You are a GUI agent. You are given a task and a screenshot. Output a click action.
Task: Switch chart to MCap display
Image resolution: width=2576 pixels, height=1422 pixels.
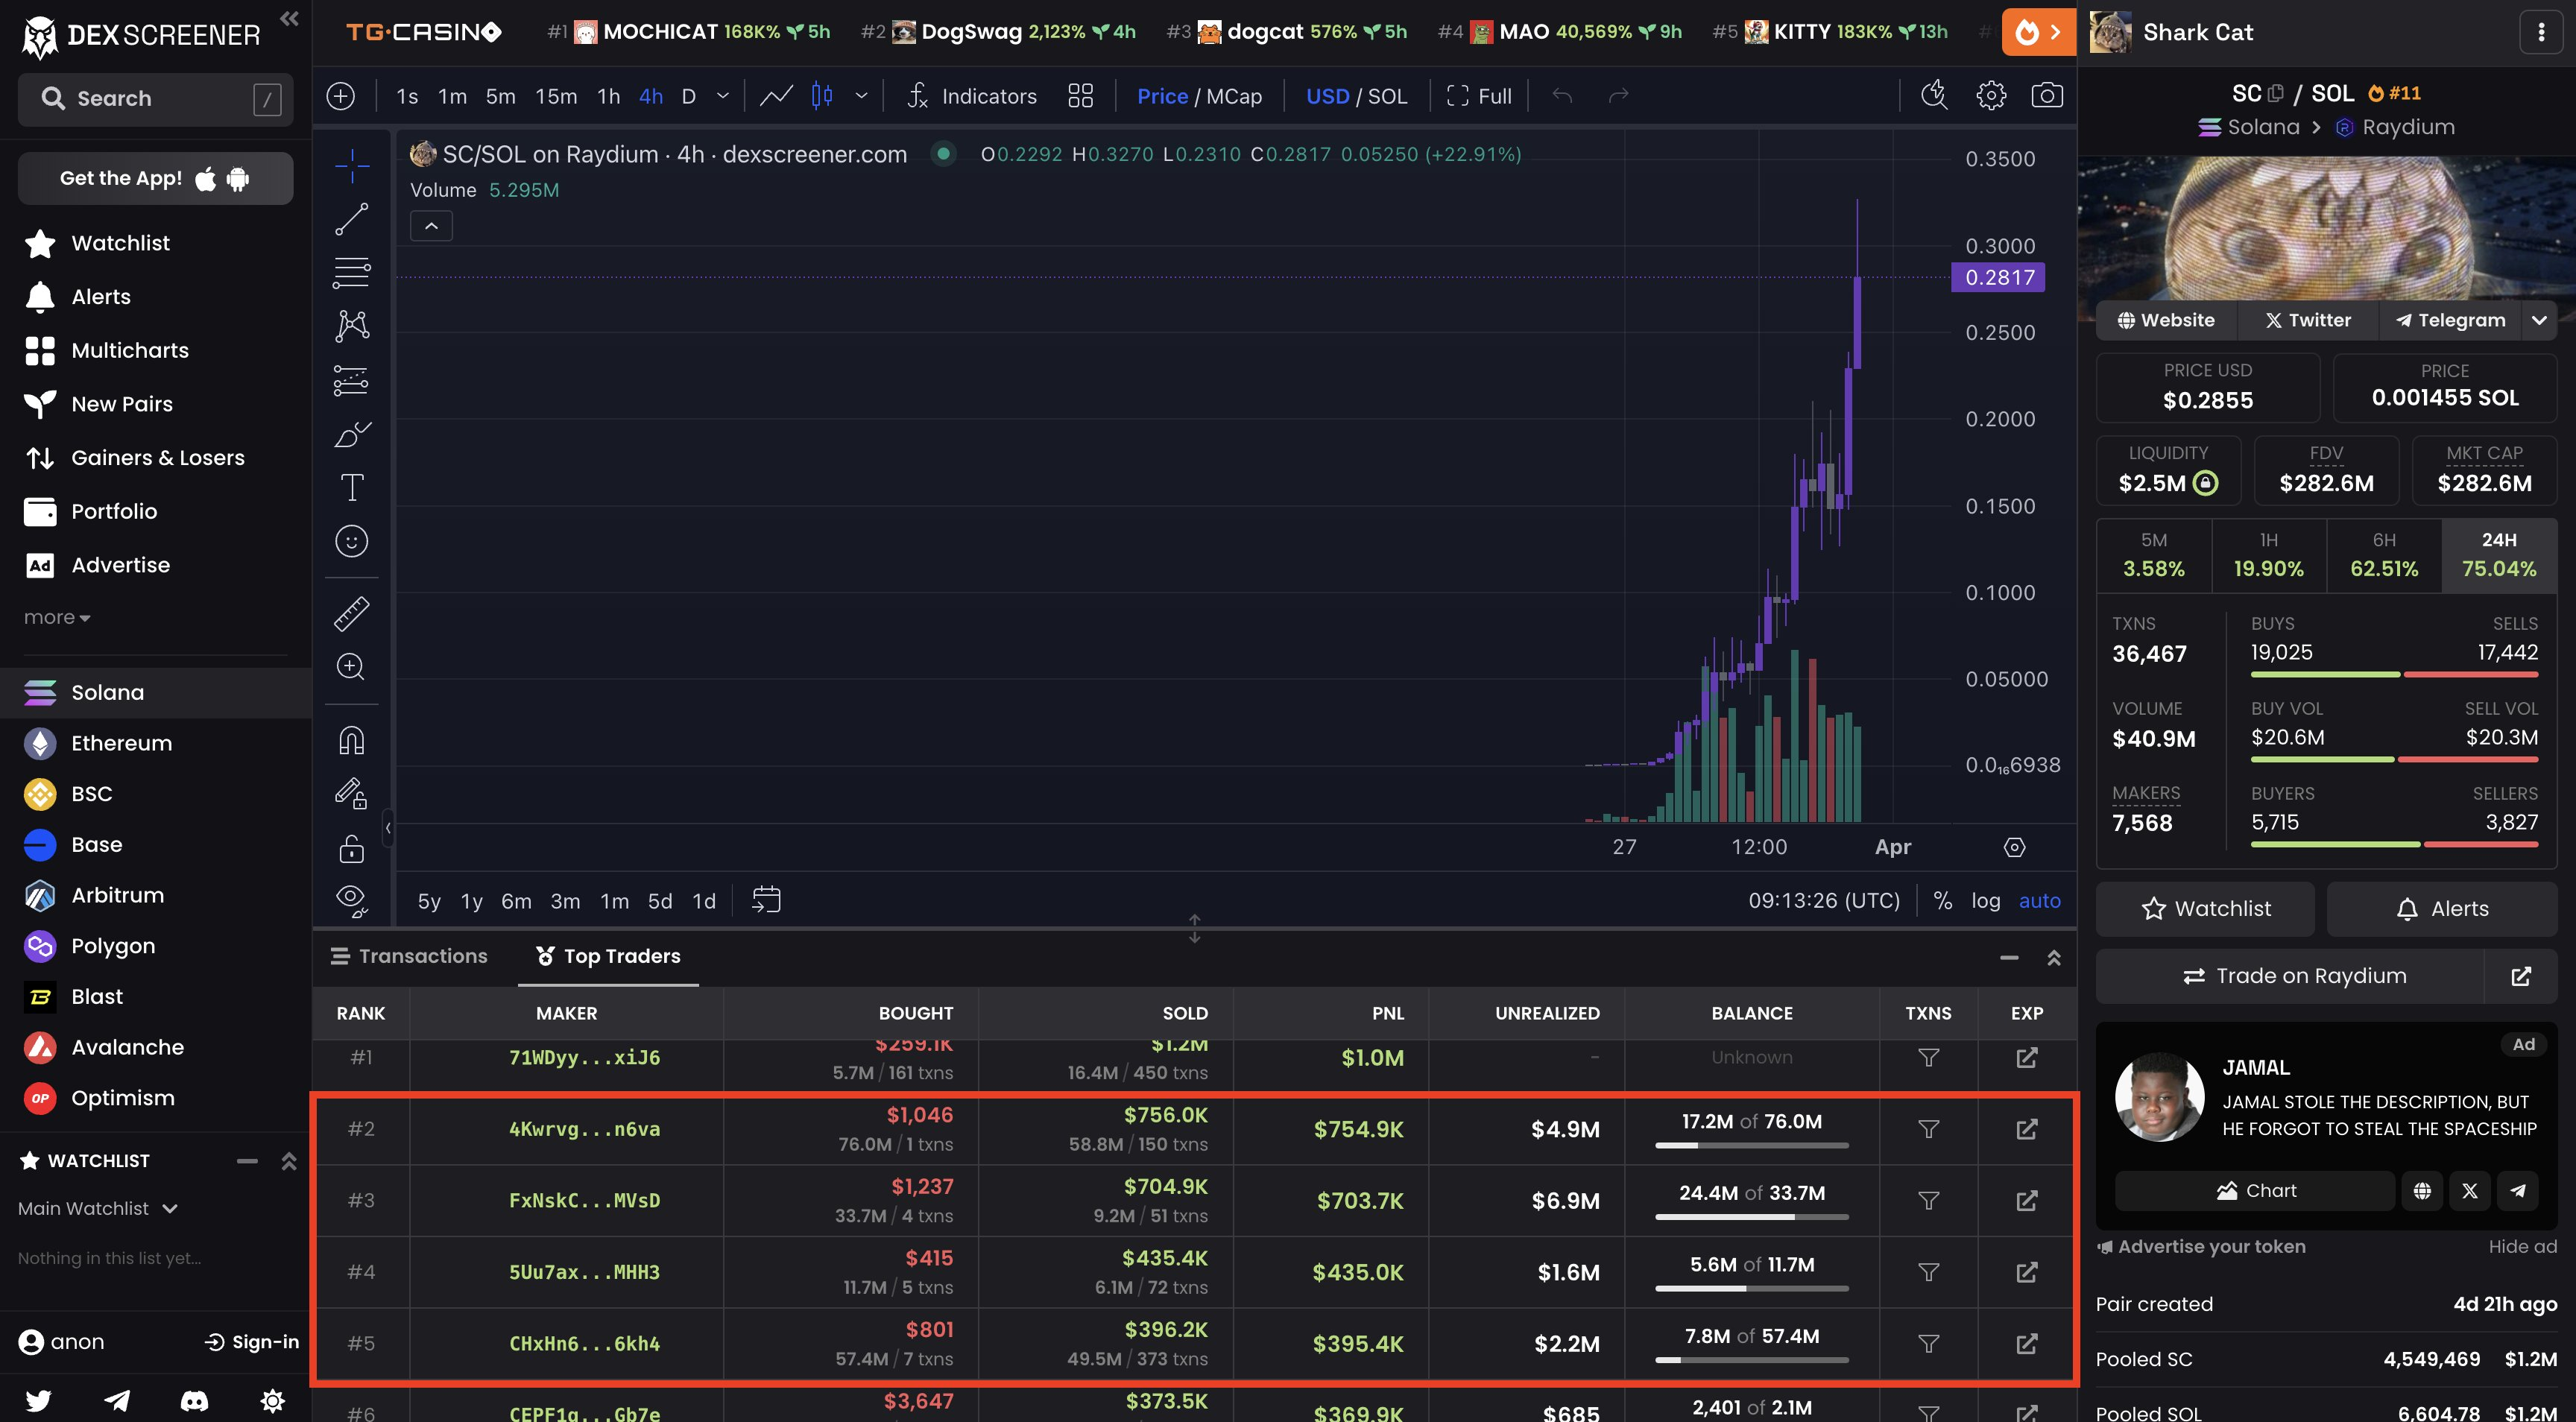tap(1234, 96)
